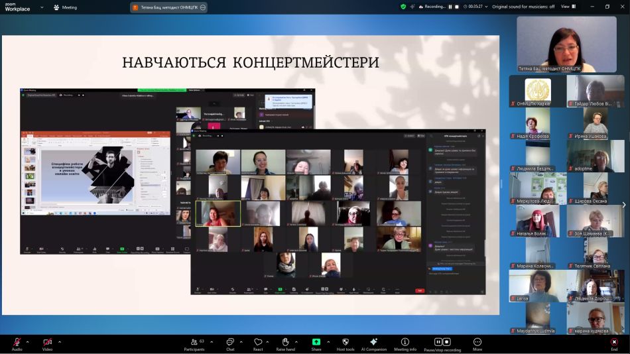Expand the Share options caret
This screenshot has width=630, height=354.
coord(328,342)
